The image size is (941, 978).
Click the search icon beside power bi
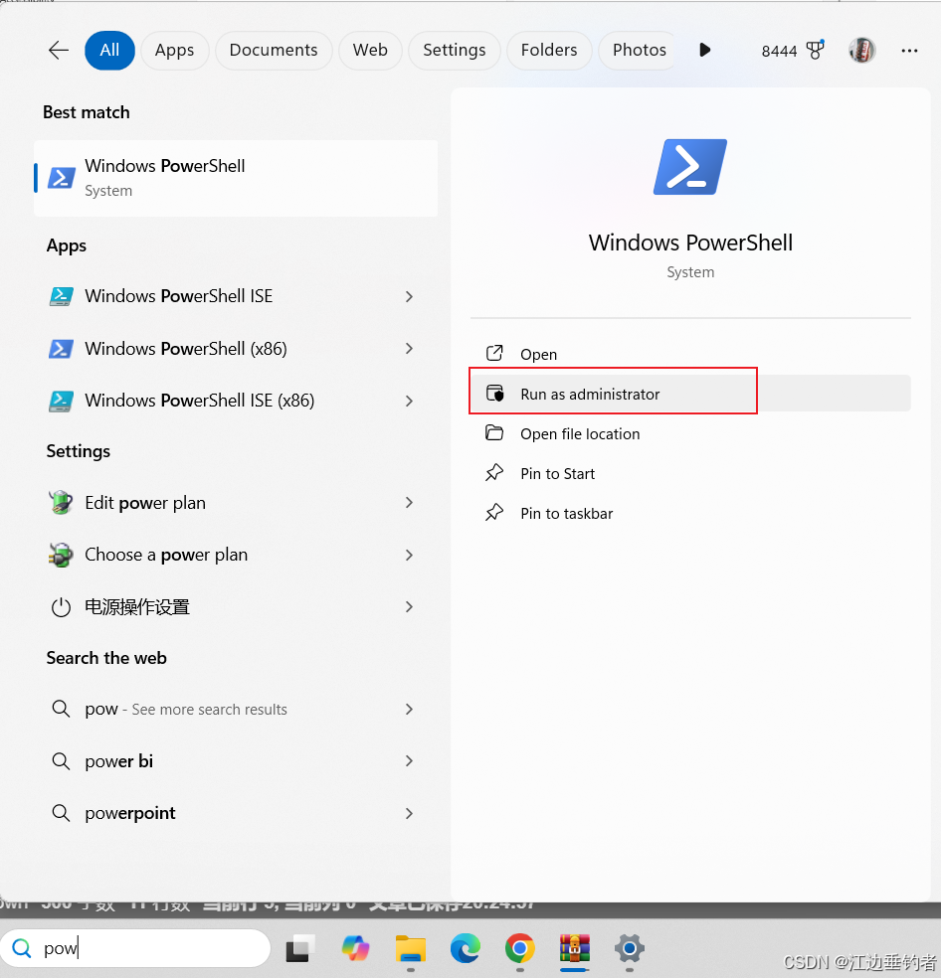tap(61, 761)
